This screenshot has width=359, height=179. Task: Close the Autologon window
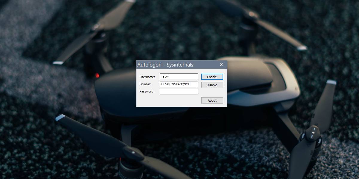[222, 64]
